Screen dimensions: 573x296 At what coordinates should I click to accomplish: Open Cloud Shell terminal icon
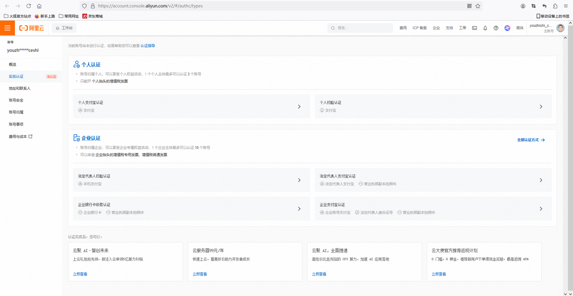(x=475, y=28)
